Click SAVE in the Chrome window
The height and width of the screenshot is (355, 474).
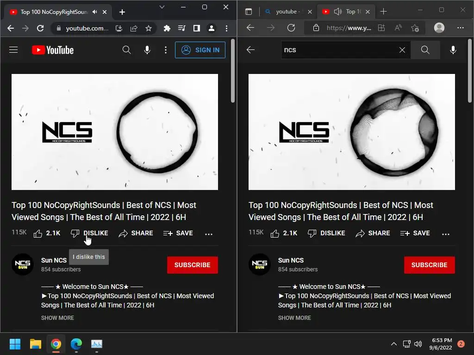coord(178,233)
